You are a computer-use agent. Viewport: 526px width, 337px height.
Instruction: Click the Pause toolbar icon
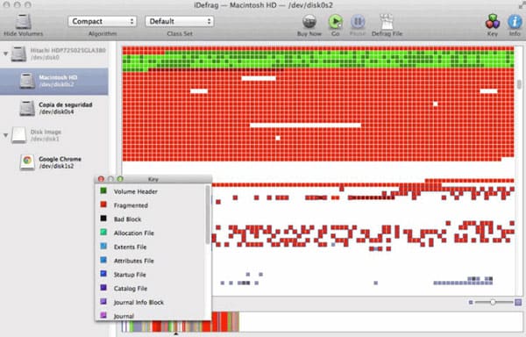click(x=358, y=22)
